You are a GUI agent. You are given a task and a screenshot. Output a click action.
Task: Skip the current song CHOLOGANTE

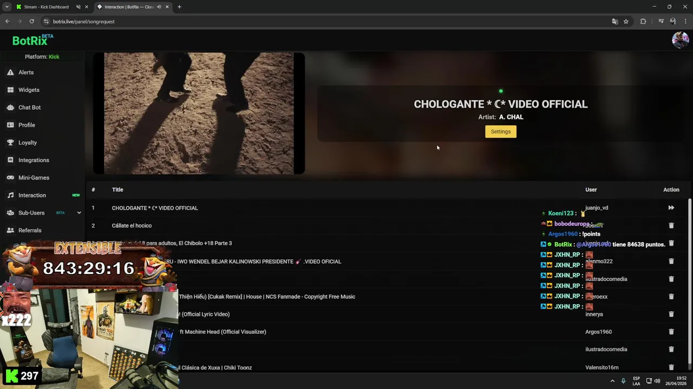(671, 207)
